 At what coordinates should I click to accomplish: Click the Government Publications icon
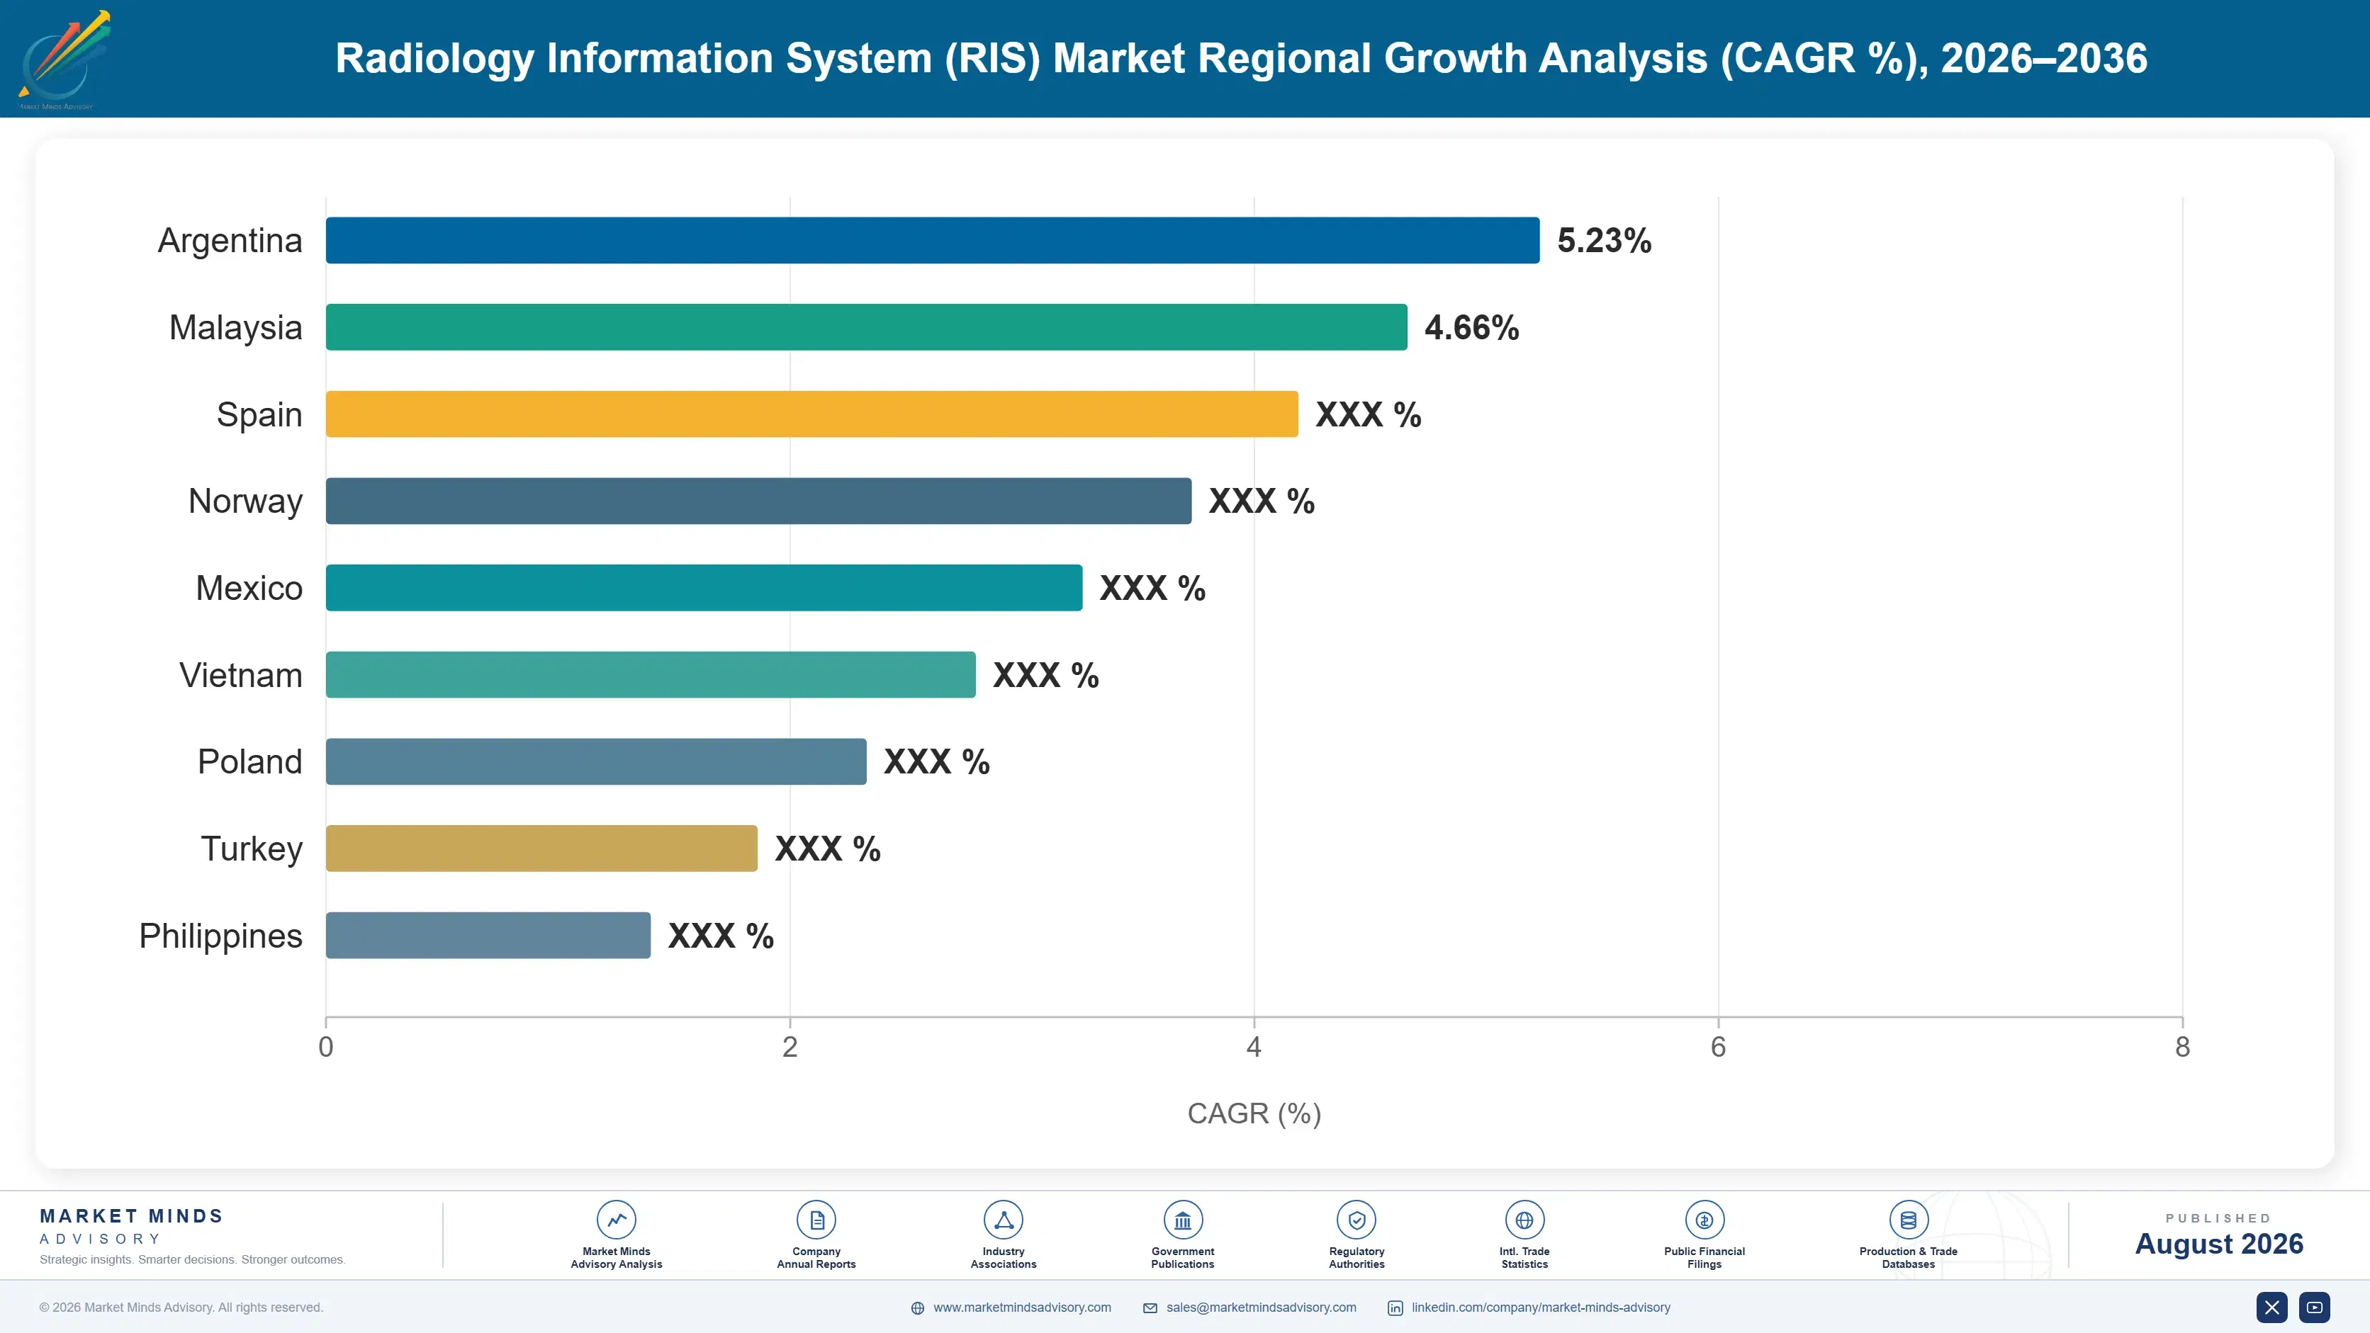coord(1182,1220)
